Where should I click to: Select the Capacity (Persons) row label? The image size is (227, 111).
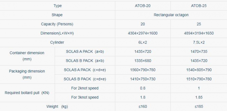click(x=57, y=24)
